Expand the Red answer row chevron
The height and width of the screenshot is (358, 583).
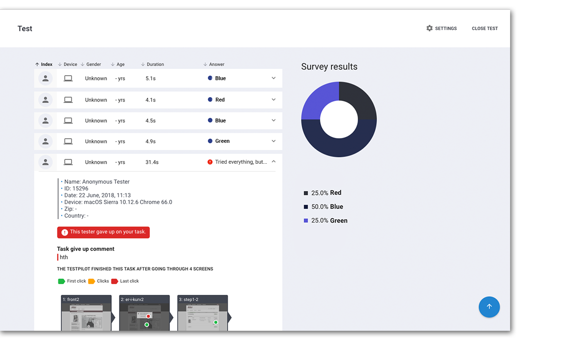click(274, 100)
